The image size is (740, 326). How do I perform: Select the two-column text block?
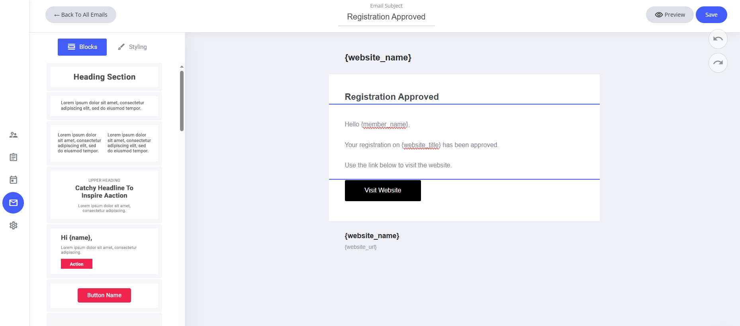click(104, 143)
